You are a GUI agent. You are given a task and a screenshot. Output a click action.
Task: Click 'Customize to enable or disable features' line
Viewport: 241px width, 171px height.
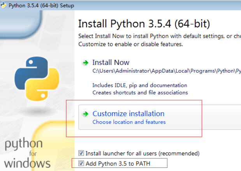tap(130, 44)
